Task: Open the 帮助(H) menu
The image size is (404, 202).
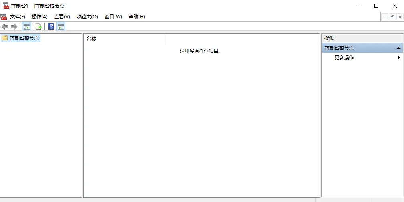Action: tap(137, 17)
